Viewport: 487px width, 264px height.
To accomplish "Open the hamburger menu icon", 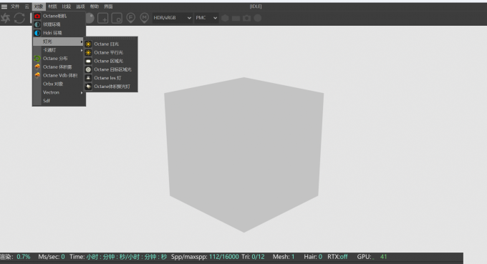I will 4,6.
